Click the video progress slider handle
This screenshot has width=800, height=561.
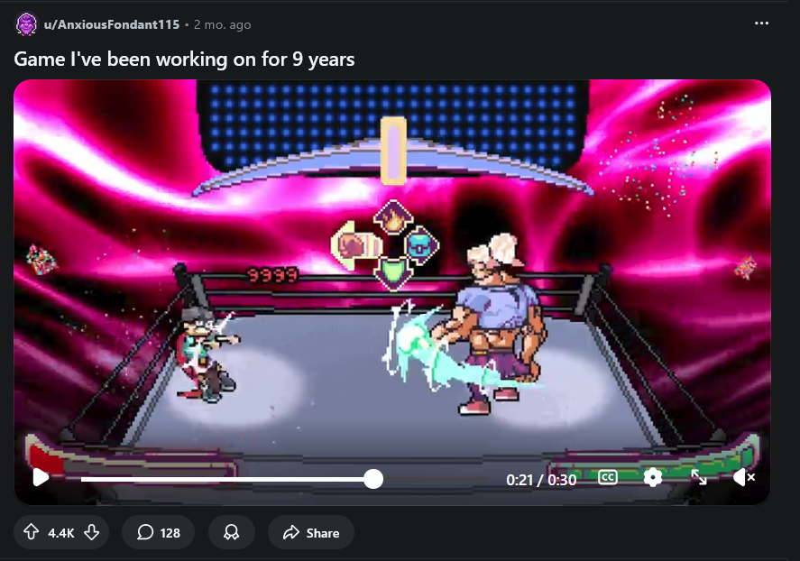pyautogui.click(x=373, y=480)
